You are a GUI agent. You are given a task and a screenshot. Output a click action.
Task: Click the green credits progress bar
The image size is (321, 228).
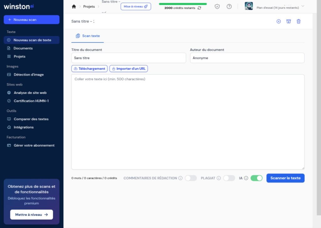pos(183,4)
